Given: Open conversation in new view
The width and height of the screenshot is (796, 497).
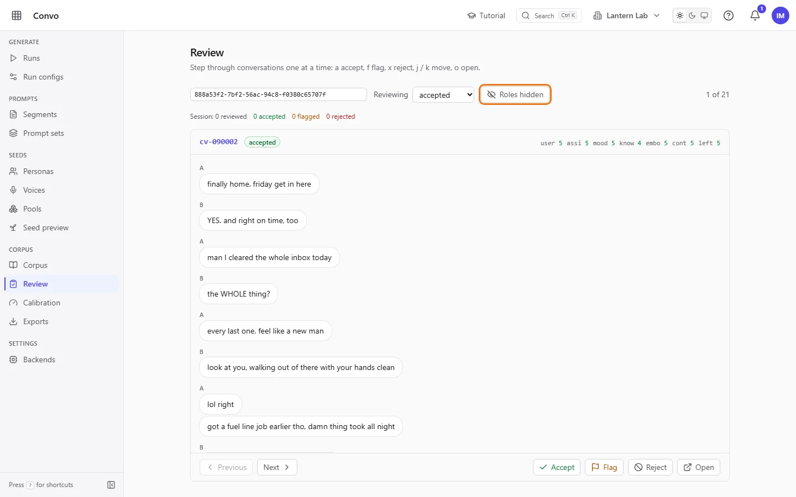Looking at the screenshot, I should pyautogui.click(x=699, y=467).
